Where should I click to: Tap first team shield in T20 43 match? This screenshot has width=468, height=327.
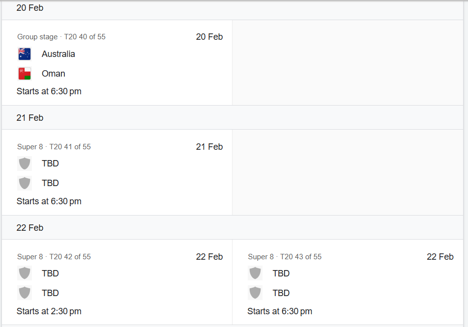click(255, 273)
